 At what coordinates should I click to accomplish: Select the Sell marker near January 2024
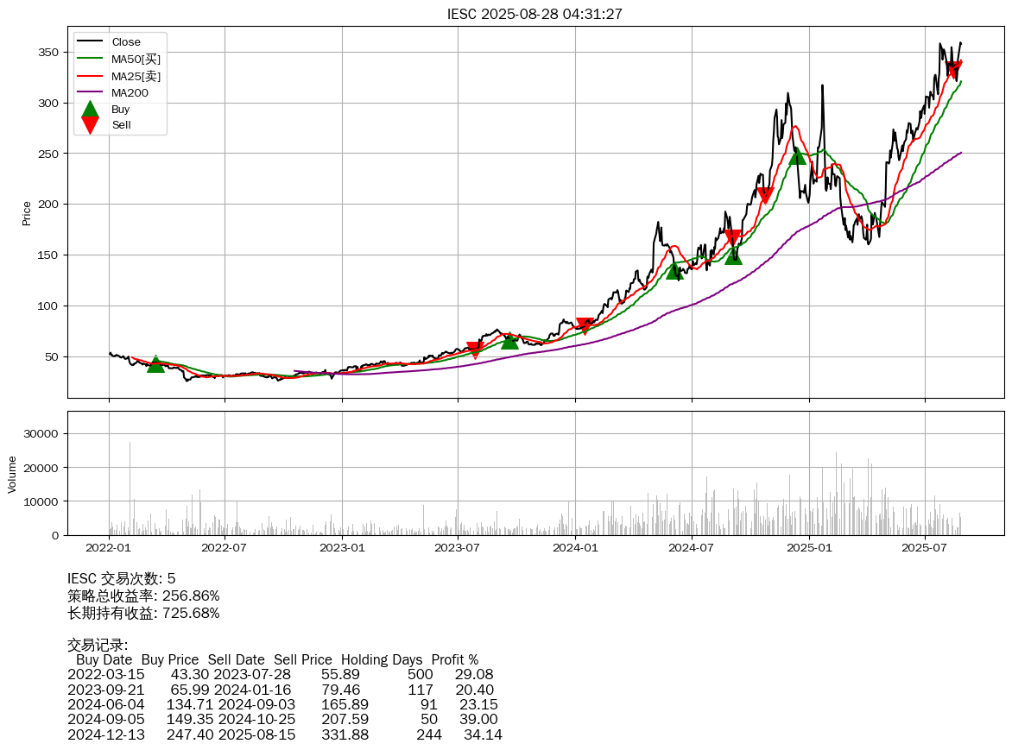tap(585, 325)
